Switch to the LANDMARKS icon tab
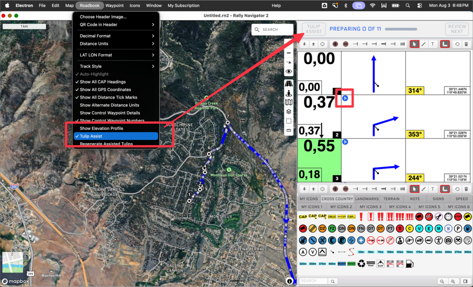The width and height of the screenshot is (473, 287). (367, 199)
